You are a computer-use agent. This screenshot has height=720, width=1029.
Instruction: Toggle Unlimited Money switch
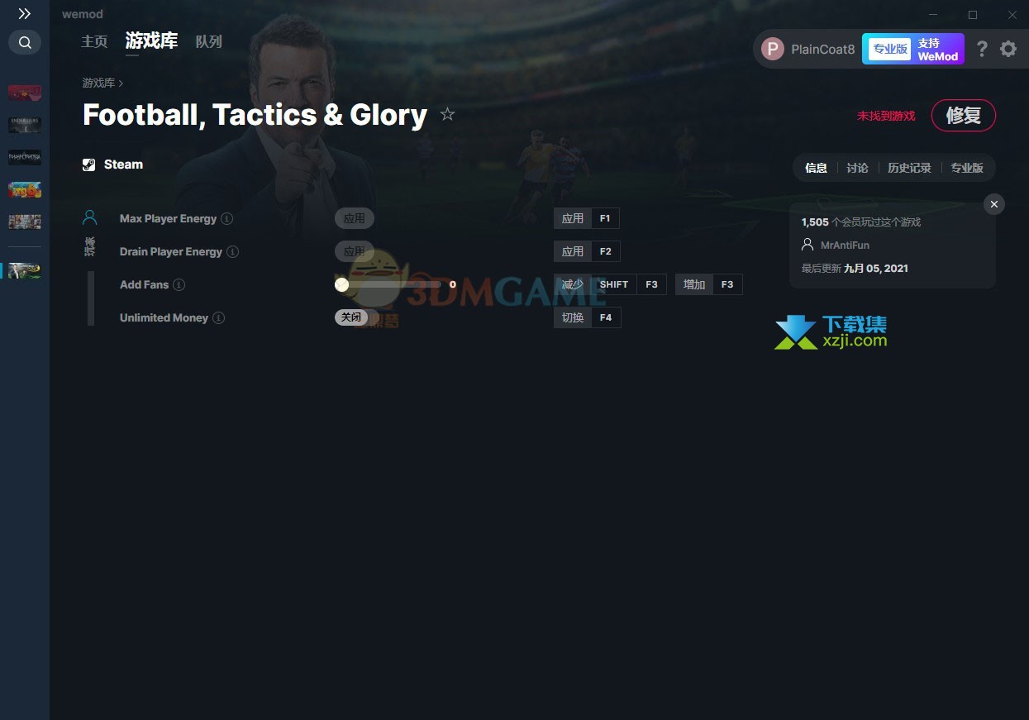tap(354, 317)
